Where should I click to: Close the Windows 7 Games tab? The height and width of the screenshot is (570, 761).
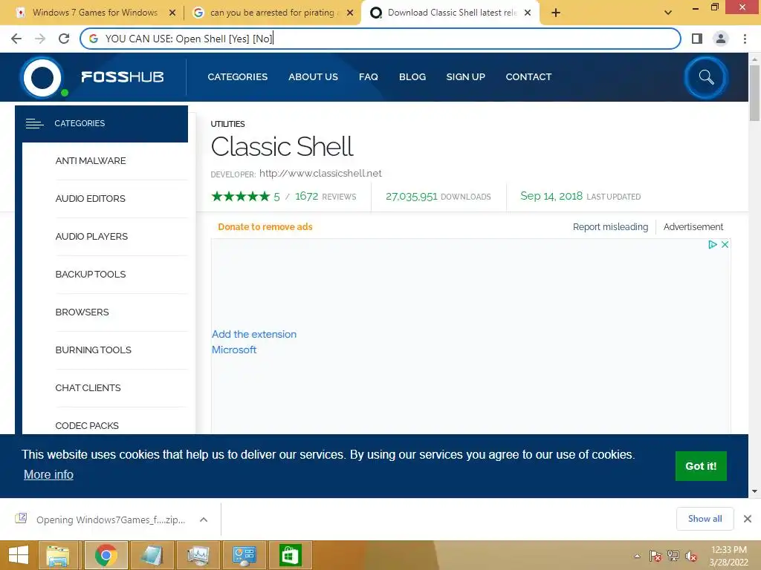172,13
